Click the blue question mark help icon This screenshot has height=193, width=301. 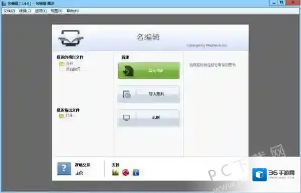[x=64, y=168]
